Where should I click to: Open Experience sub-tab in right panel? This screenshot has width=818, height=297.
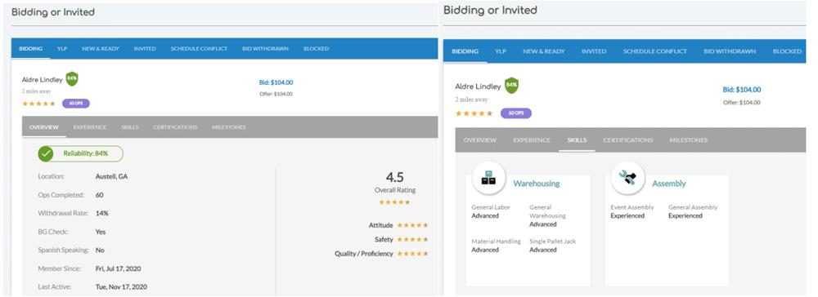tap(532, 140)
